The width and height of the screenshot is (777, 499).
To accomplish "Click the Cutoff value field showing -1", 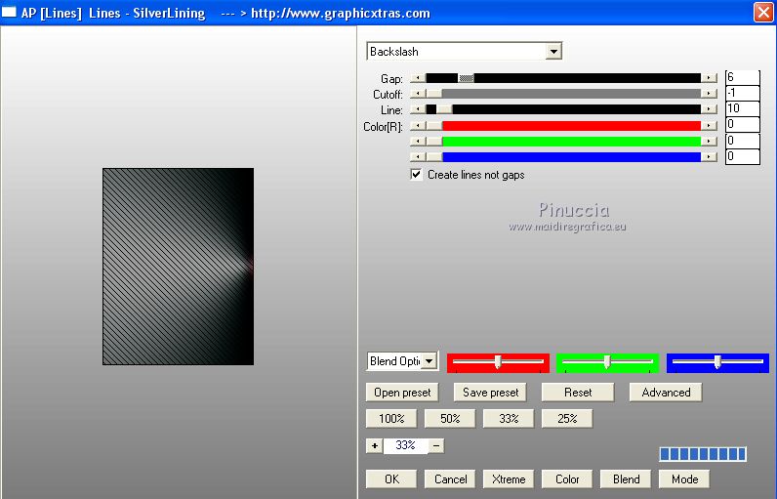I will (742, 93).
